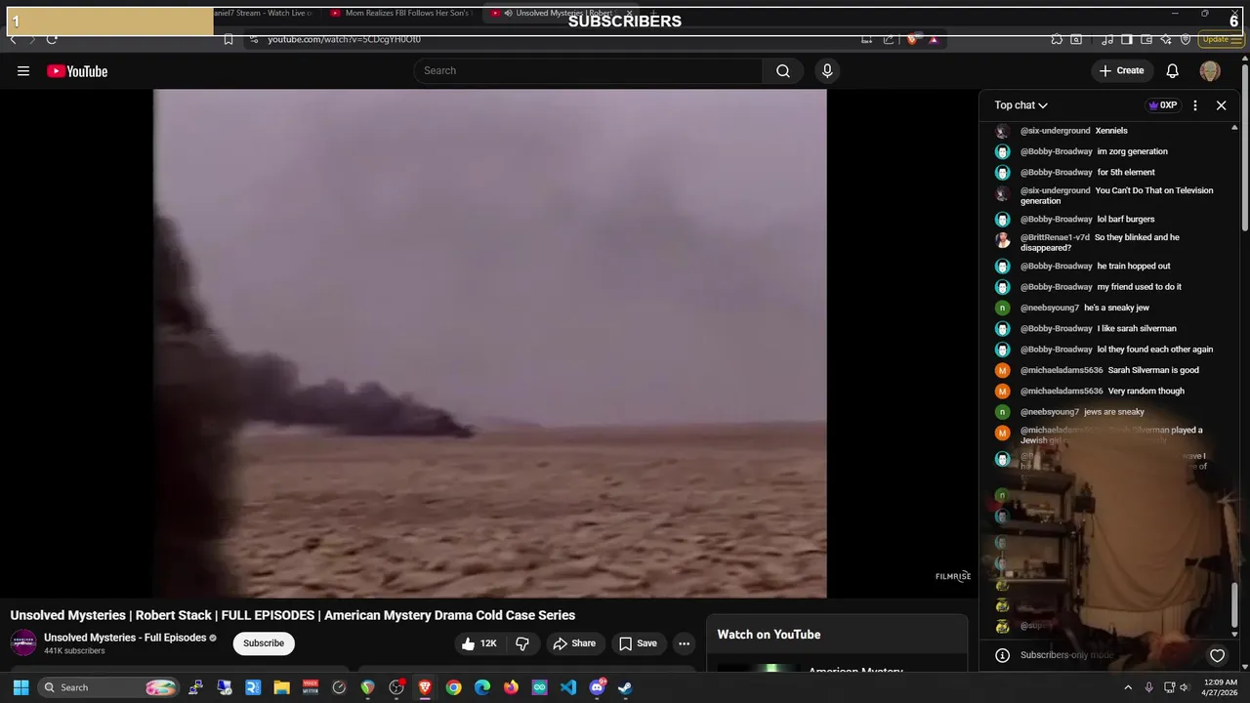This screenshot has width=1250, height=703.
Task: Open Brave Leo AI sparkle icon
Action: pyautogui.click(x=1166, y=40)
